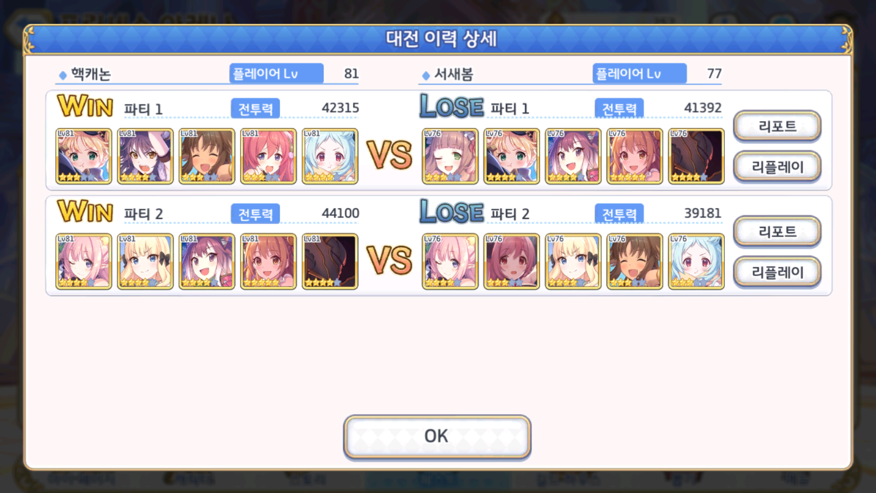Click the player name 핵캐논
Viewport: 876px width, 493px height.
pyautogui.click(x=91, y=74)
